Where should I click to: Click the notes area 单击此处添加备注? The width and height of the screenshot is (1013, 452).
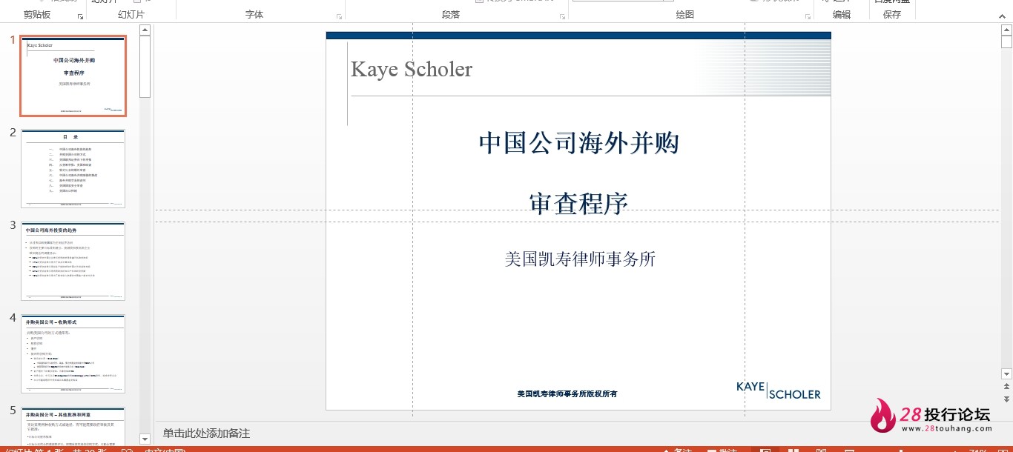pos(206,433)
